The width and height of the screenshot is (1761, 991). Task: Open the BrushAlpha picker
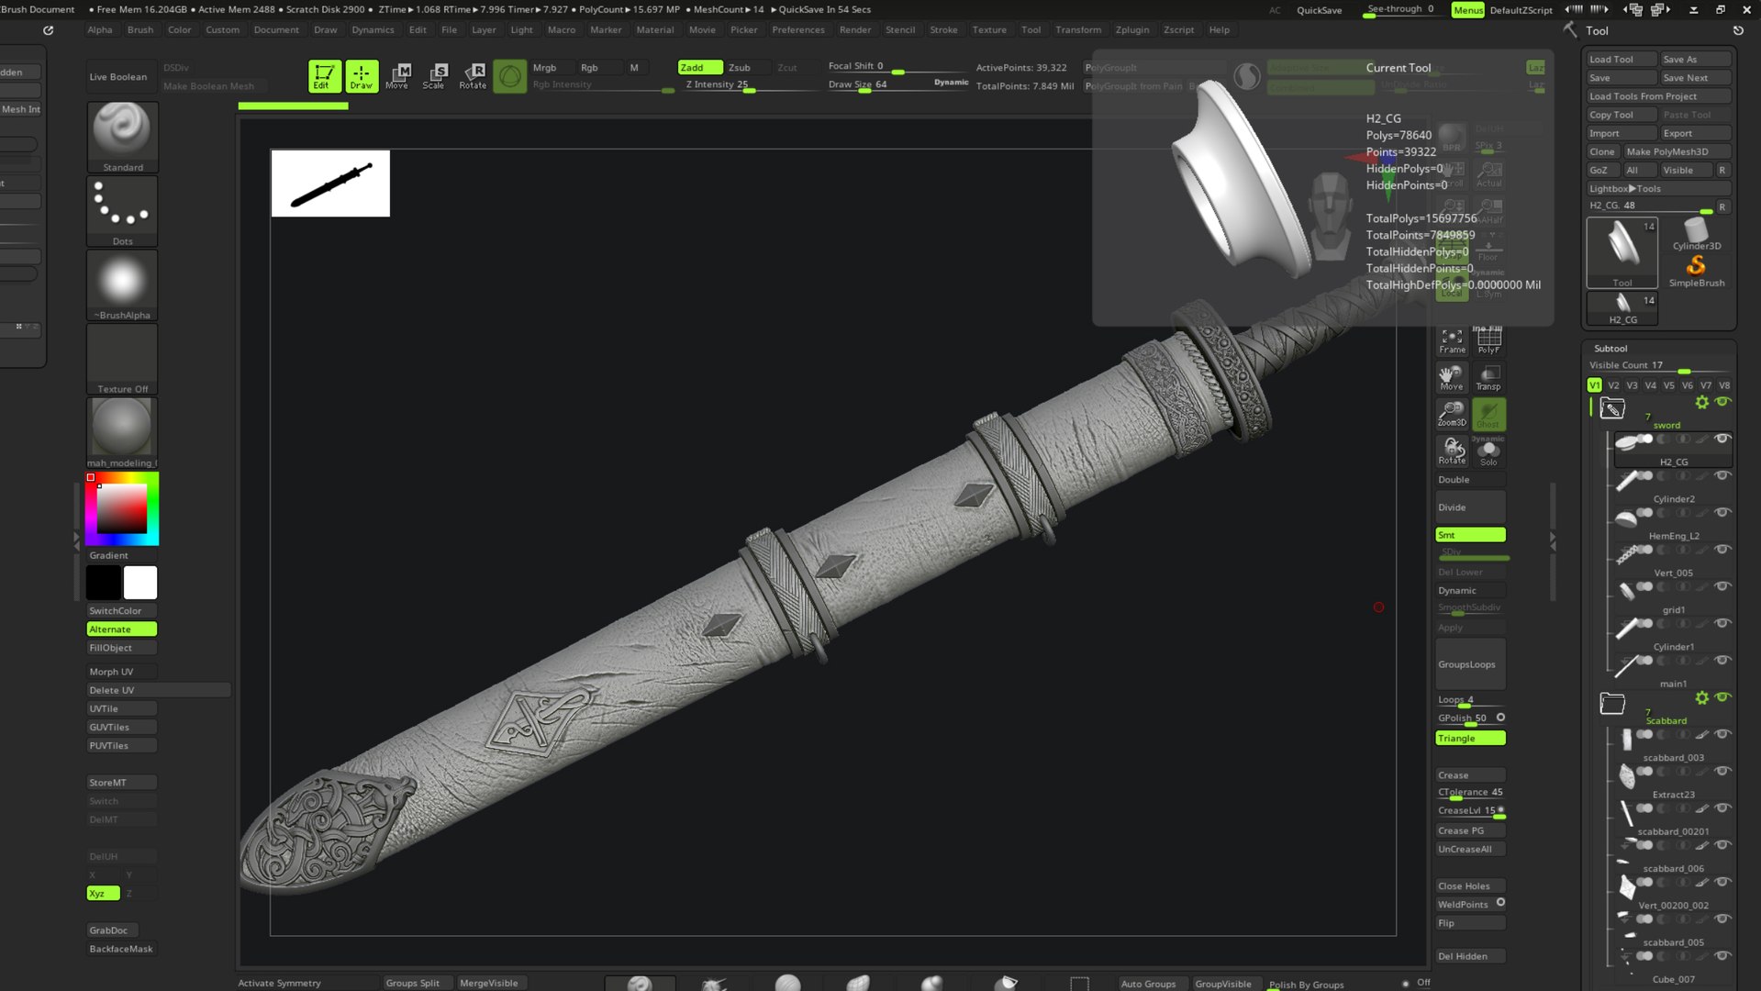click(x=122, y=284)
